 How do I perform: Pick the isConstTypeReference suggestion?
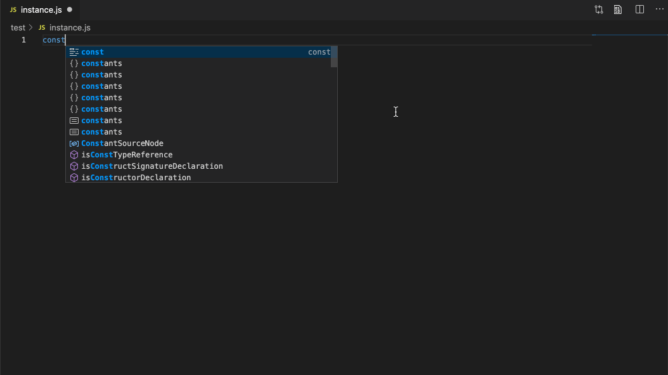point(198,155)
